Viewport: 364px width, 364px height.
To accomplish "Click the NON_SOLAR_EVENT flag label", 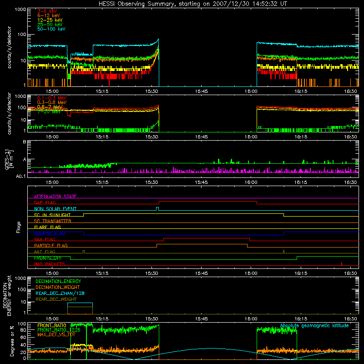I will pyautogui.click(x=55, y=209).
